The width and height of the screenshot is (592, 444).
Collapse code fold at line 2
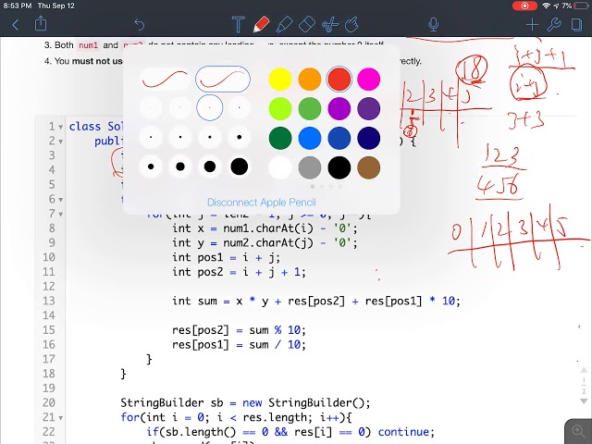tap(60, 142)
